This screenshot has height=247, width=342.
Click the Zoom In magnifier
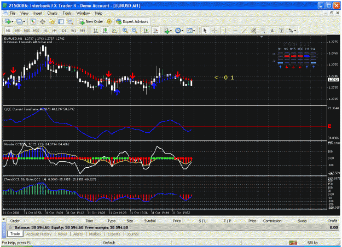click(x=125, y=31)
